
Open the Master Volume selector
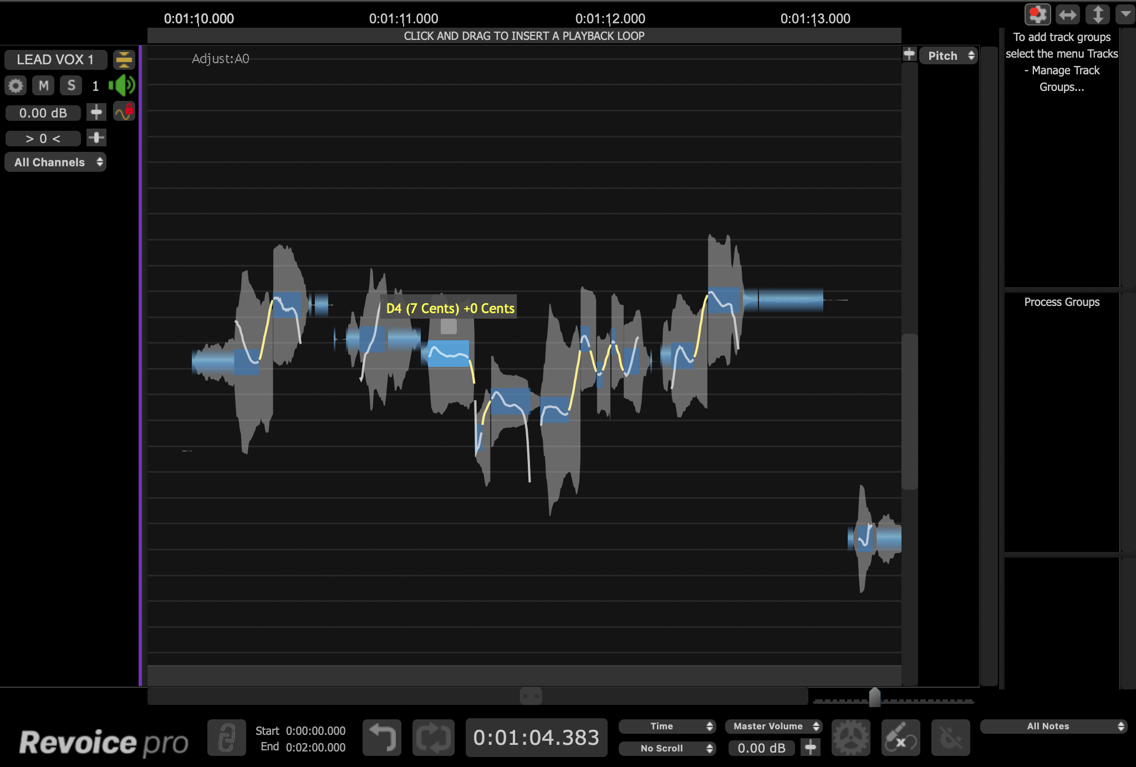pyautogui.click(x=773, y=726)
